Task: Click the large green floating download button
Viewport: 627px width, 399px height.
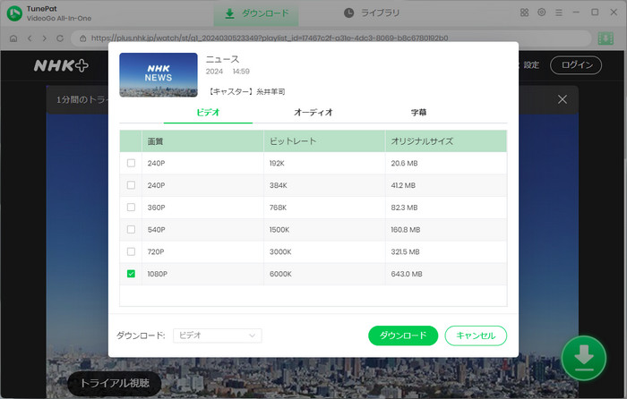Action: 584,358
